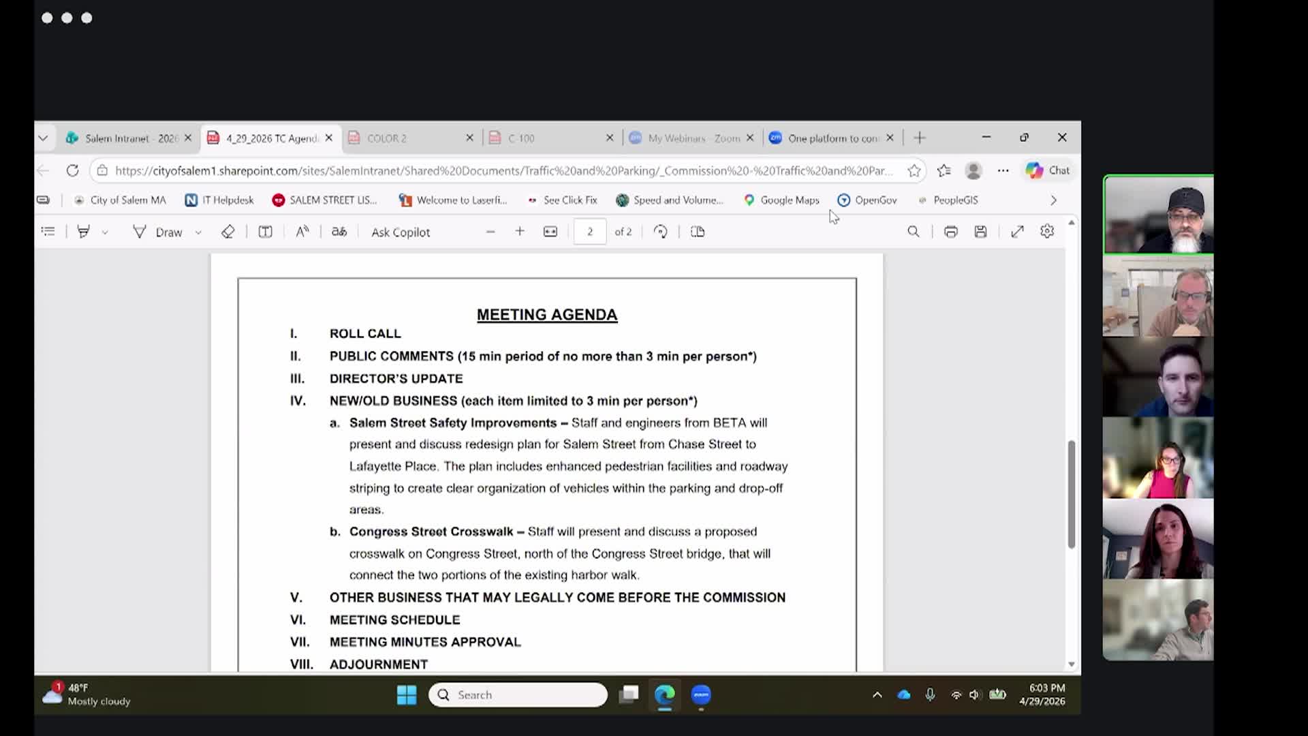Open Edge Settings and more menu
Image resolution: width=1308 pixels, height=736 pixels.
1003,171
